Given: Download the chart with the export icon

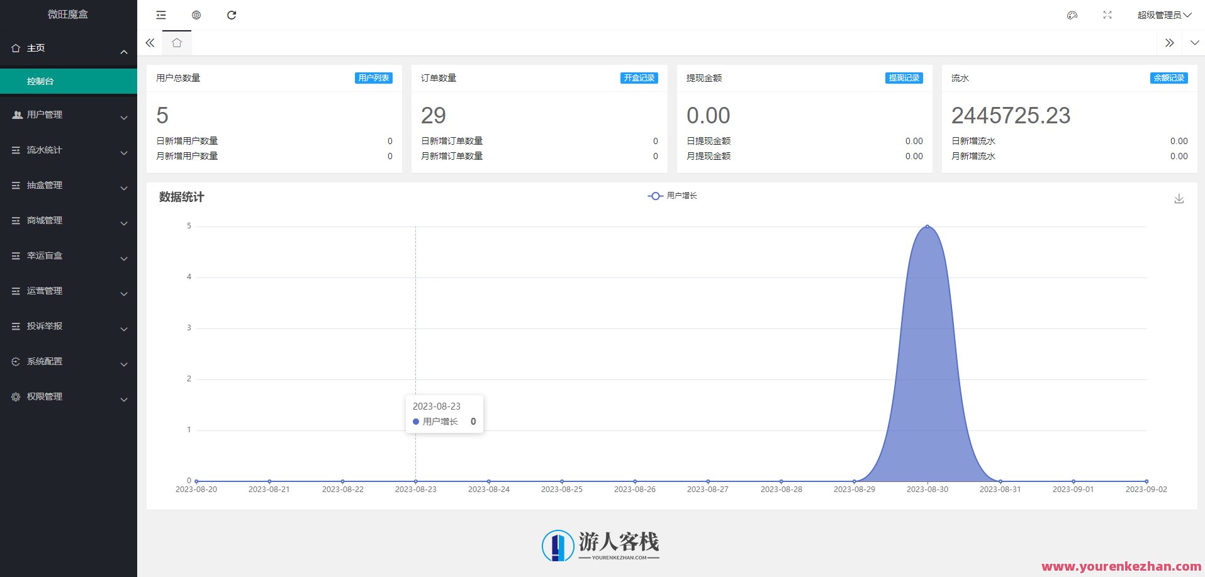Looking at the screenshot, I should click(1179, 198).
